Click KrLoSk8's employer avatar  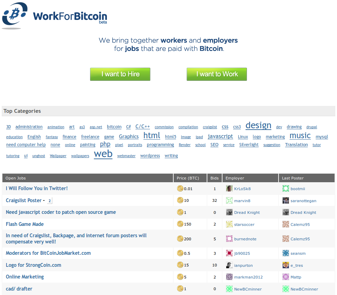pyautogui.click(x=229, y=188)
